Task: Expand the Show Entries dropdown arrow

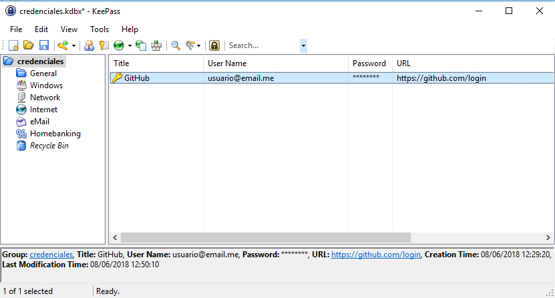Action: pos(198,45)
